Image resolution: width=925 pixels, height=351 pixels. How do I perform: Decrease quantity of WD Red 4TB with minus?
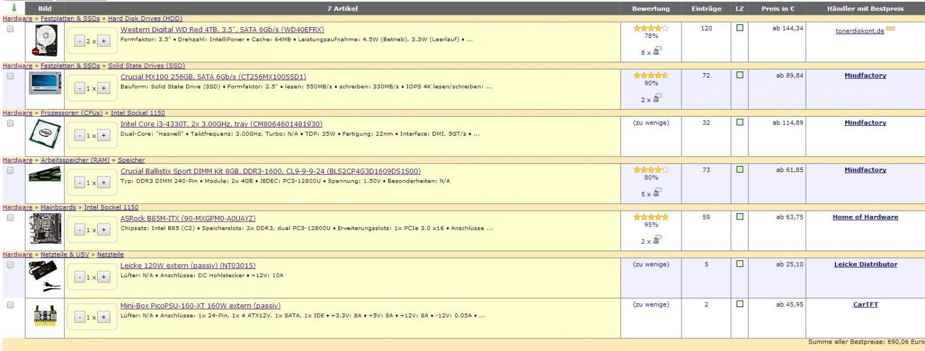79,41
